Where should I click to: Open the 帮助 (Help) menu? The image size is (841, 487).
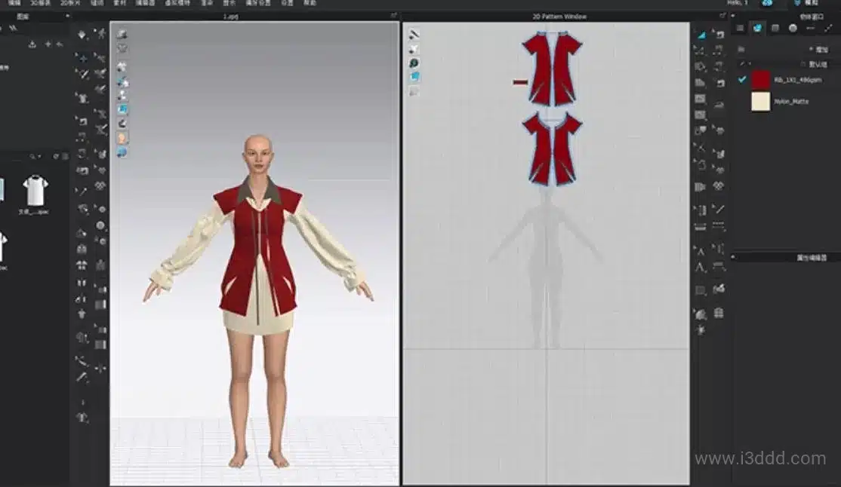click(x=310, y=3)
